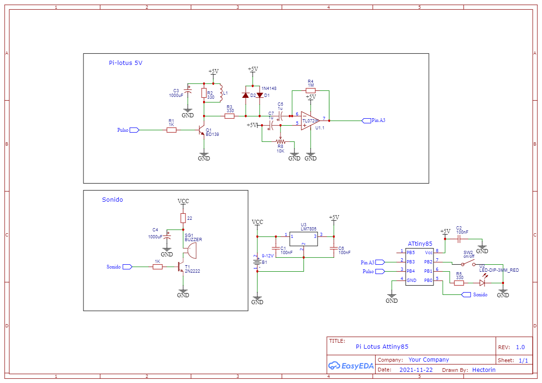This screenshot has height=383, width=542.
Task: Click the EasyEDA logo in title block
Action: [351, 365]
